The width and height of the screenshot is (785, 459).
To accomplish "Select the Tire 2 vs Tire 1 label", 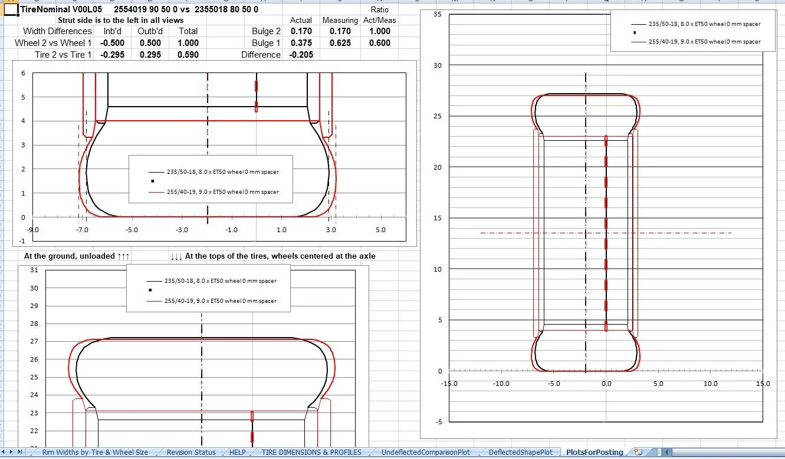I will [x=63, y=55].
